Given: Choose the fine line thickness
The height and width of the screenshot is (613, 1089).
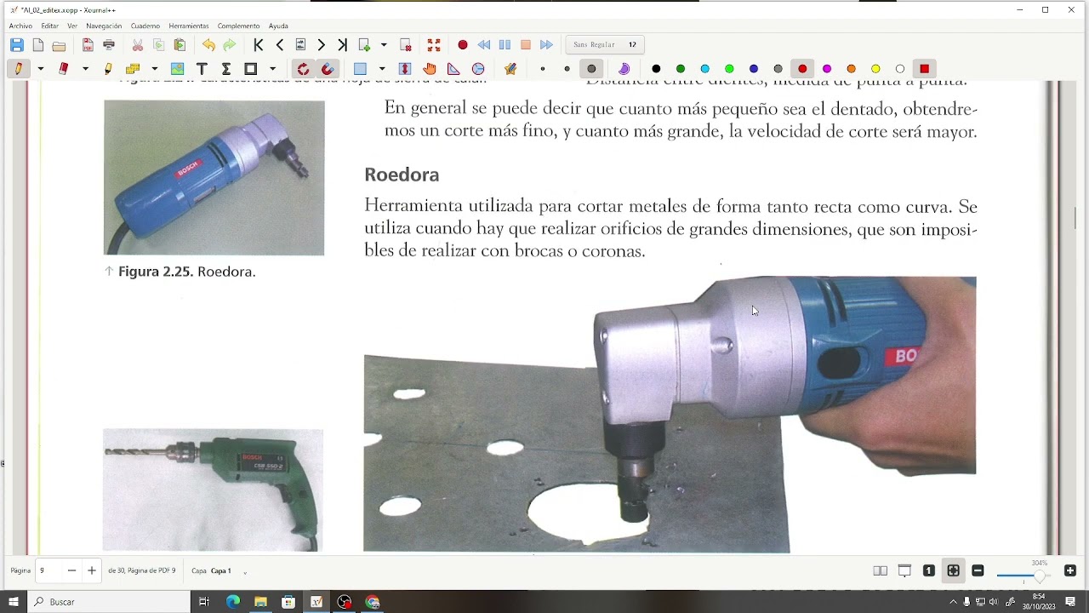Looking at the screenshot, I should click(543, 69).
